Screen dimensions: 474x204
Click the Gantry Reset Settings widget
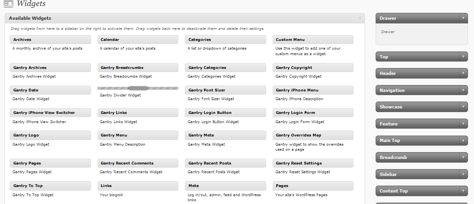click(313, 163)
